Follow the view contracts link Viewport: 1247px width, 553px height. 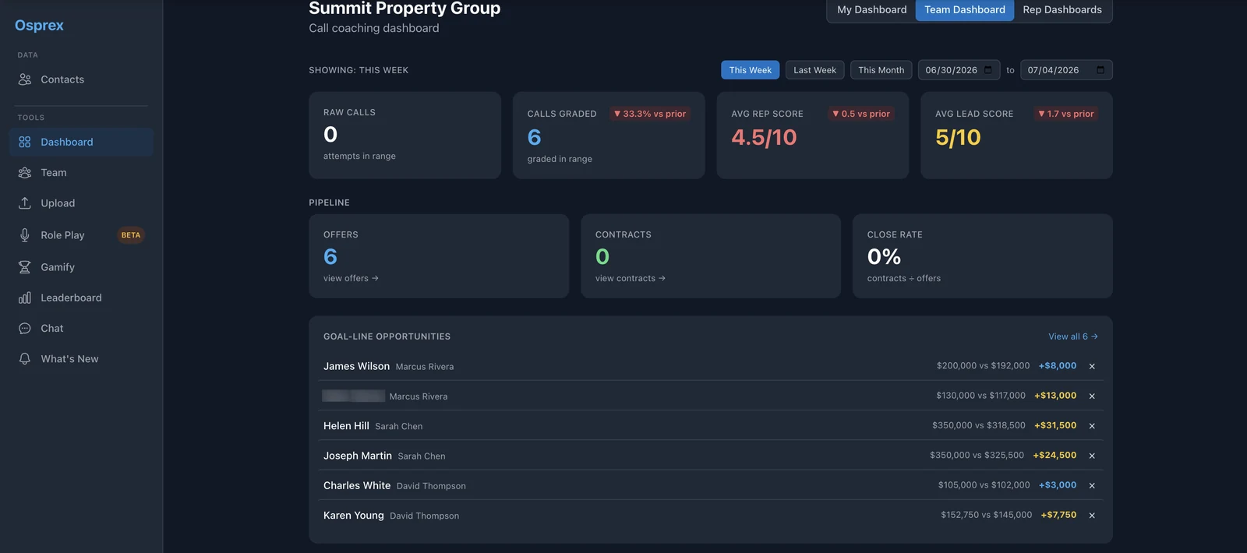click(631, 279)
